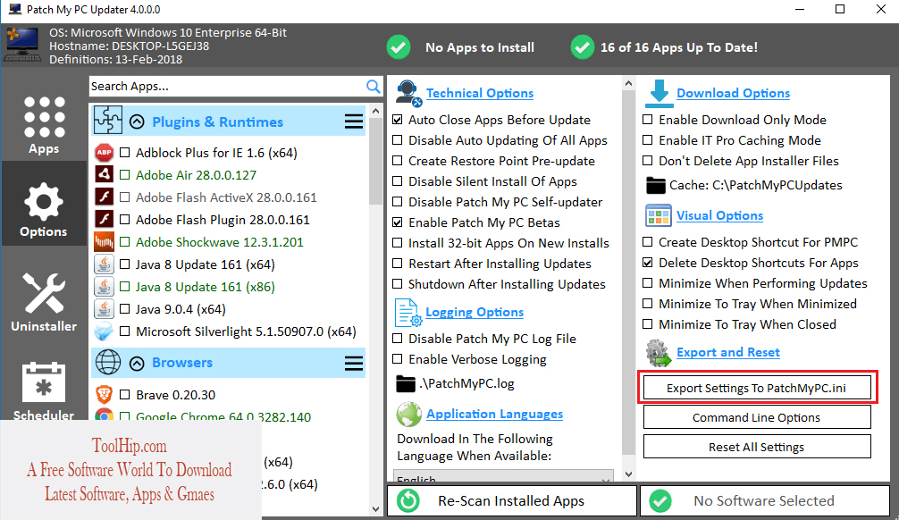The height and width of the screenshot is (520, 899).
Task: Click the options panel scroll-up arrow
Action: tap(628, 84)
